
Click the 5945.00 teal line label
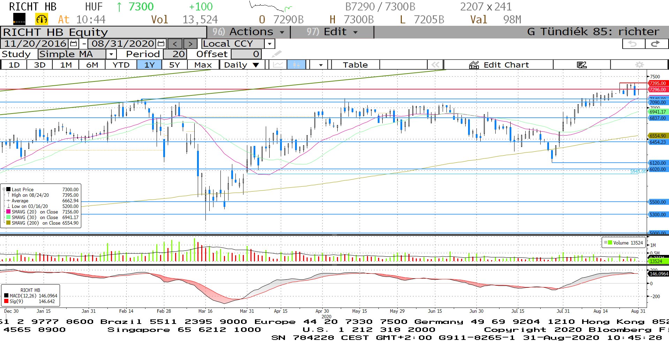click(638, 171)
